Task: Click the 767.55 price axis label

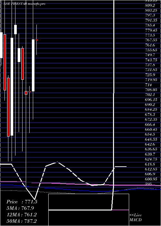Action: [151, 40]
